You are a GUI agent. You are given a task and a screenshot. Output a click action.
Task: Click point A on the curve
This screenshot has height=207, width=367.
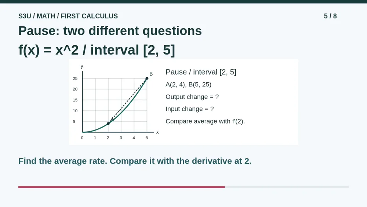point(108,124)
